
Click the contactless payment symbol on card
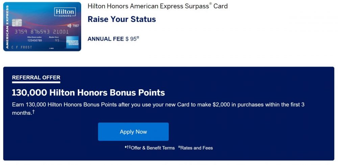[x=69, y=26]
